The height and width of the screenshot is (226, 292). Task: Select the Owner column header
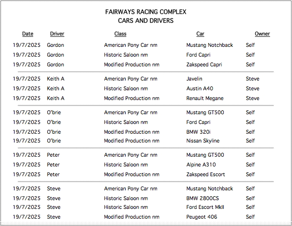coord(262,34)
